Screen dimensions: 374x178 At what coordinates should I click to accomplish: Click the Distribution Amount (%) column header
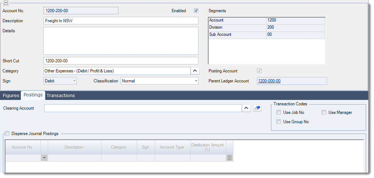[208, 147]
